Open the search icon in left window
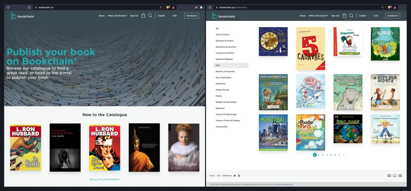Image resolution: width=411 pixels, height=191 pixels. [x=150, y=15]
